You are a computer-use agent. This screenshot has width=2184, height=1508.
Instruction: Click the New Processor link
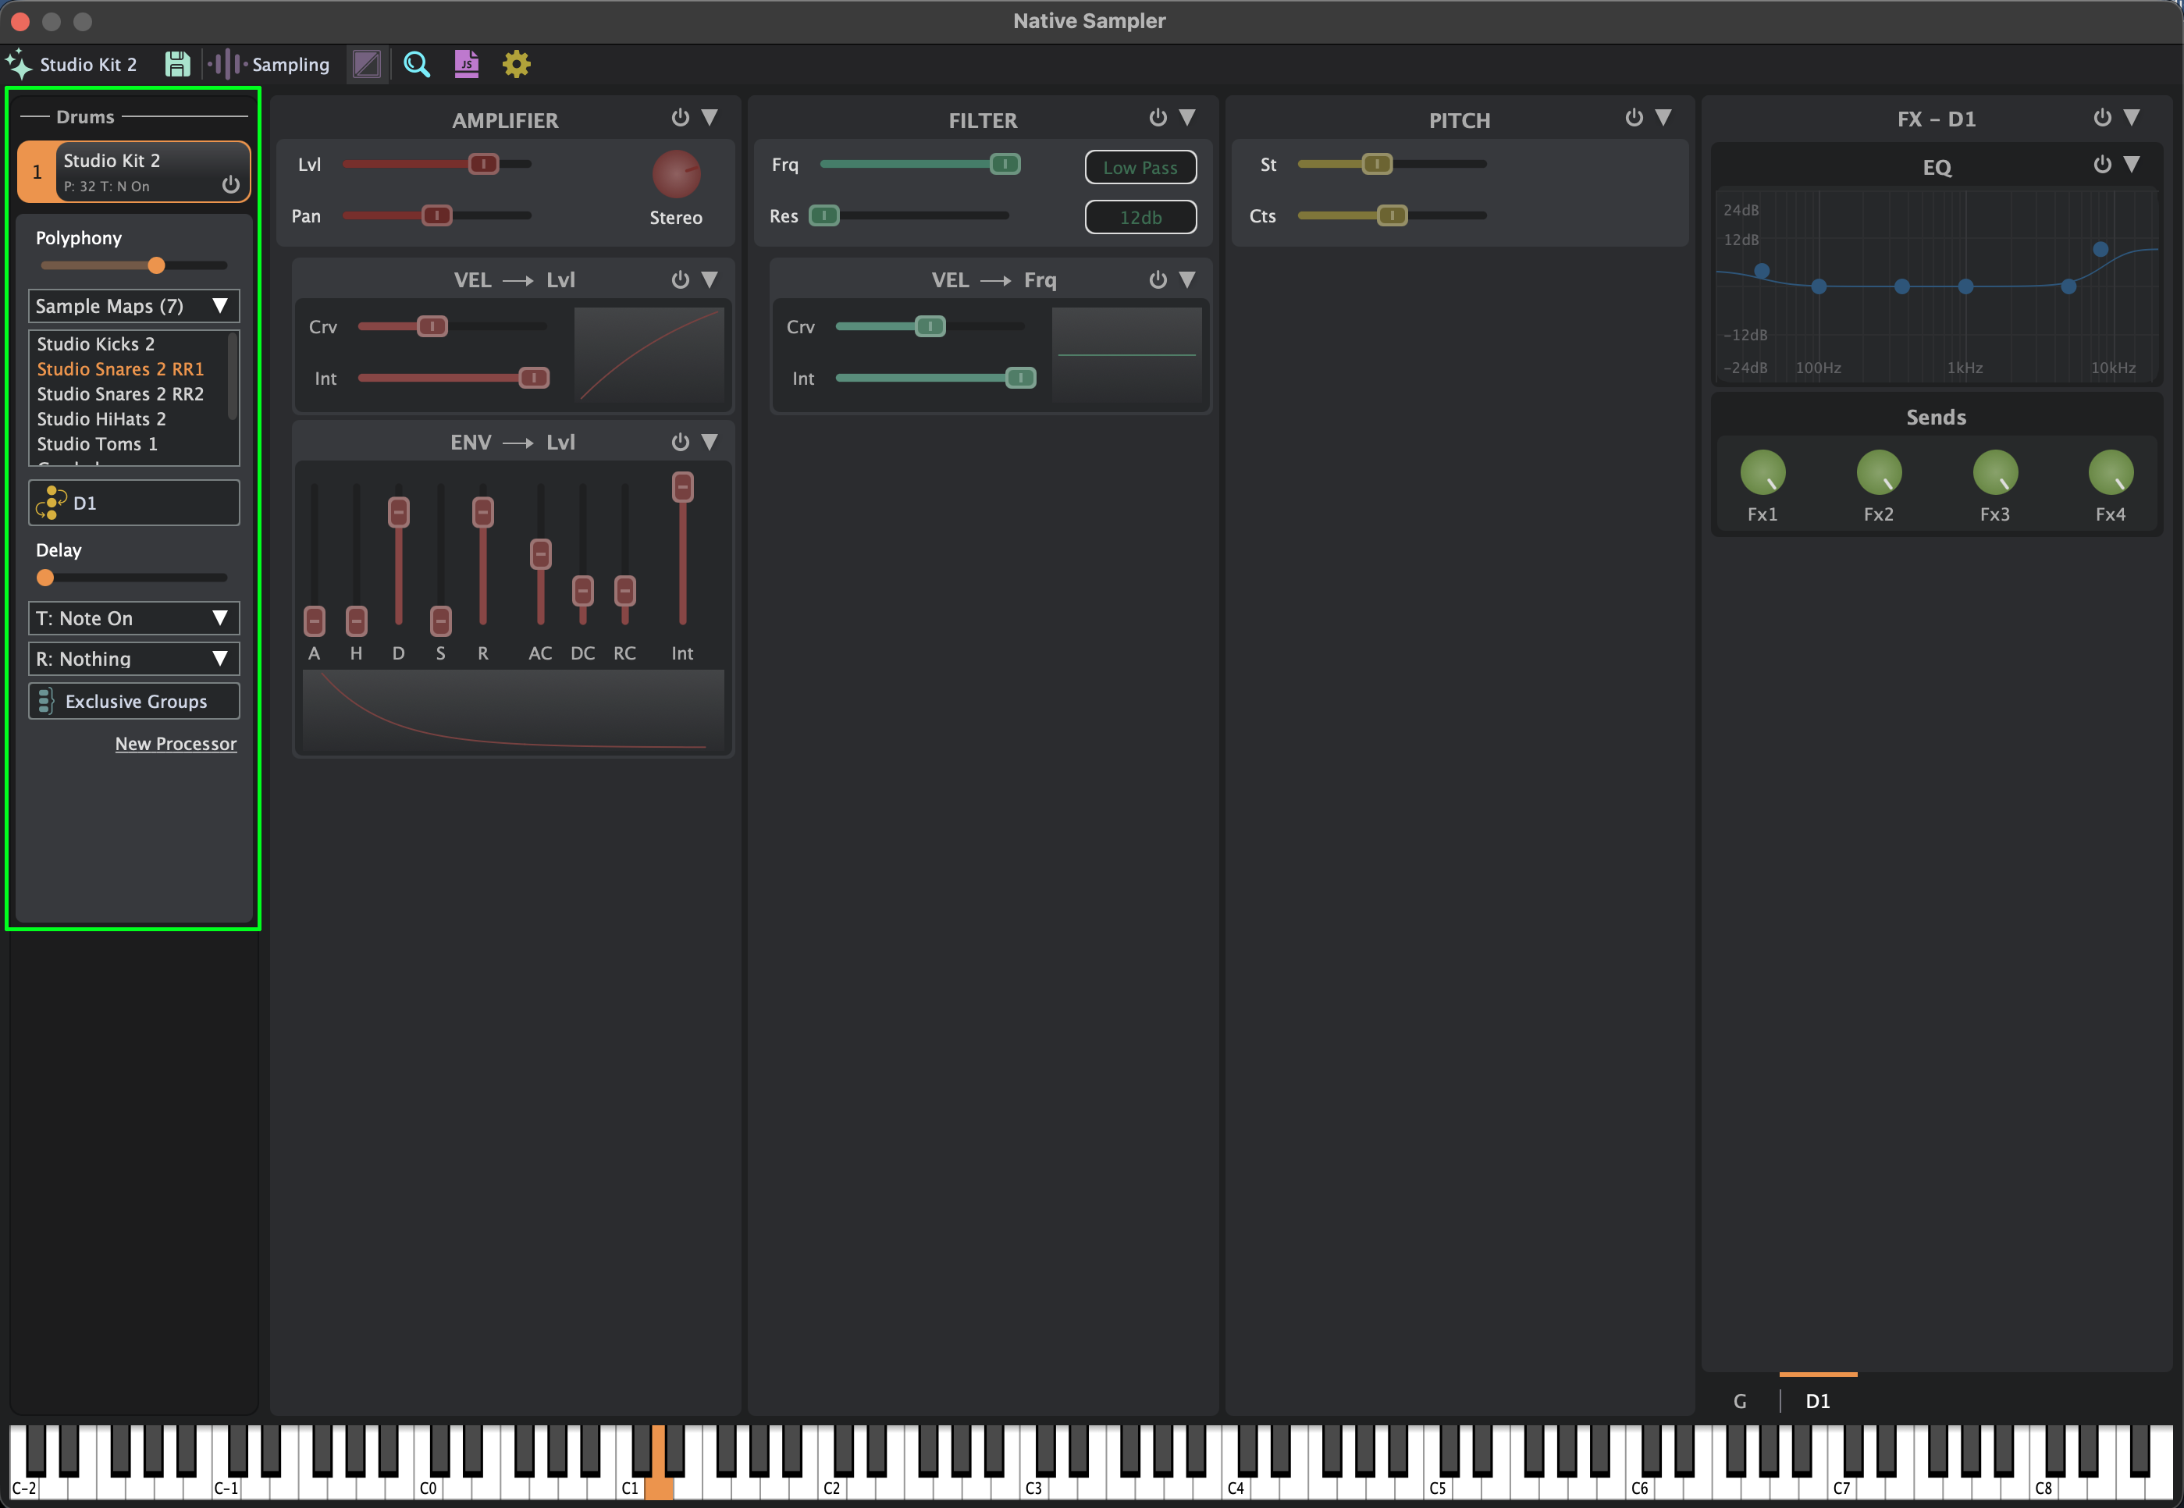point(176,744)
